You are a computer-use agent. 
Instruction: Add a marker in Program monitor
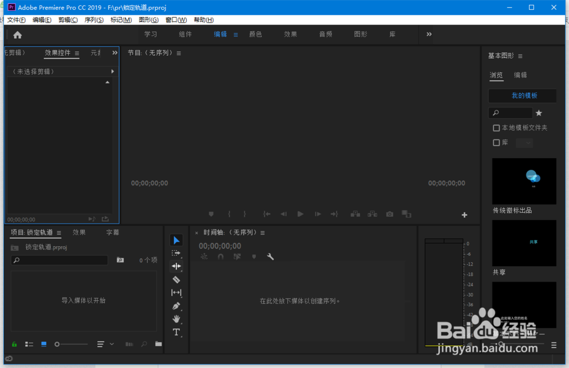pos(211,214)
